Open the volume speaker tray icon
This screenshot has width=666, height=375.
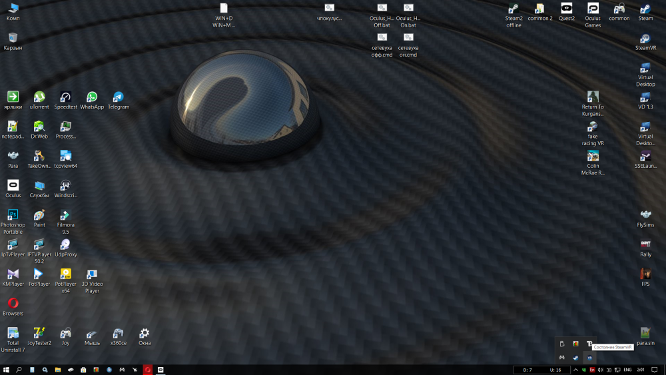600,370
